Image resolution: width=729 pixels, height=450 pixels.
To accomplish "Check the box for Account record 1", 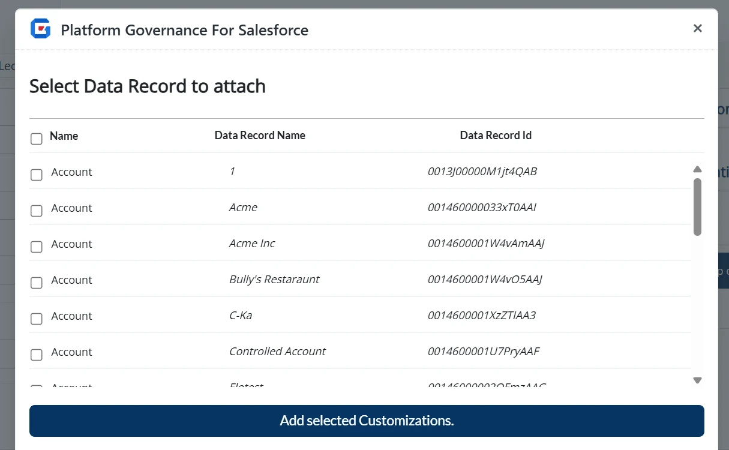I will pos(37,175).
